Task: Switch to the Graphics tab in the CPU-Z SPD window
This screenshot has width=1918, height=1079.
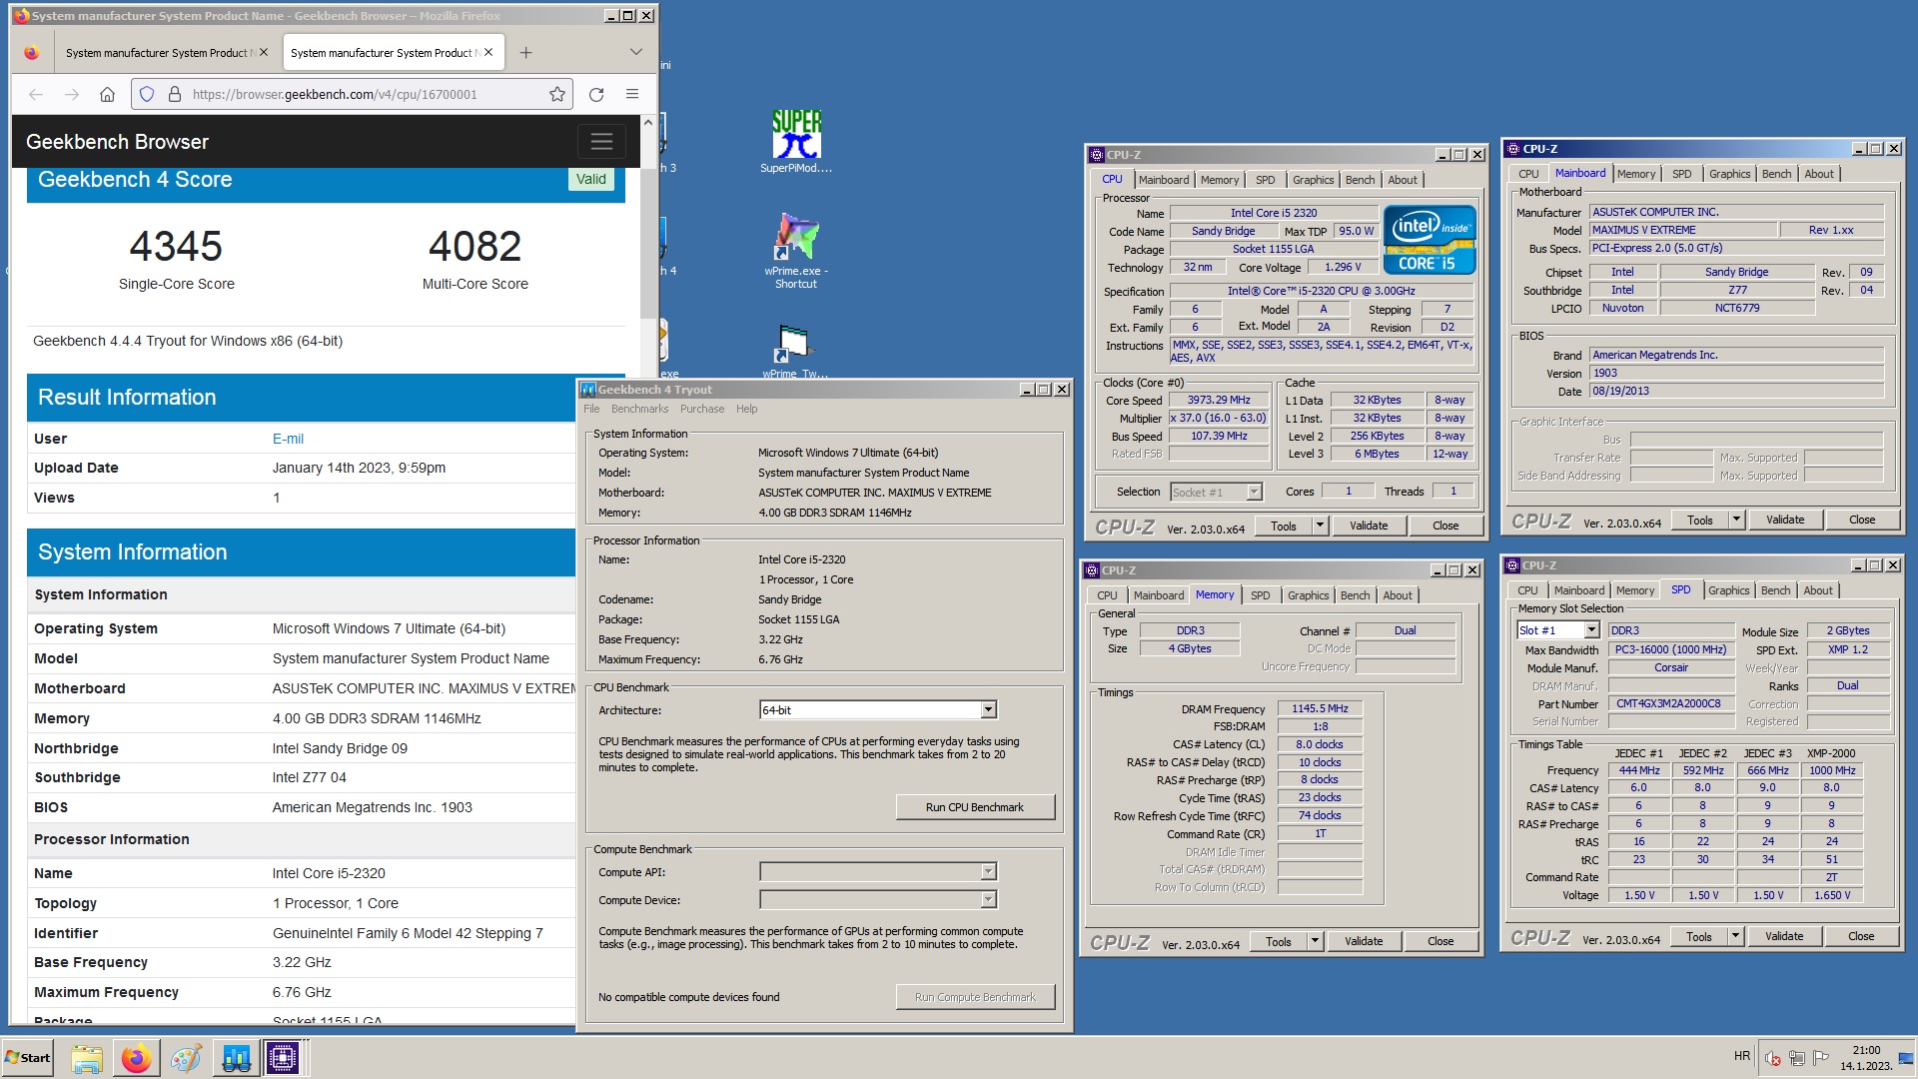Action: point(1728,590)
